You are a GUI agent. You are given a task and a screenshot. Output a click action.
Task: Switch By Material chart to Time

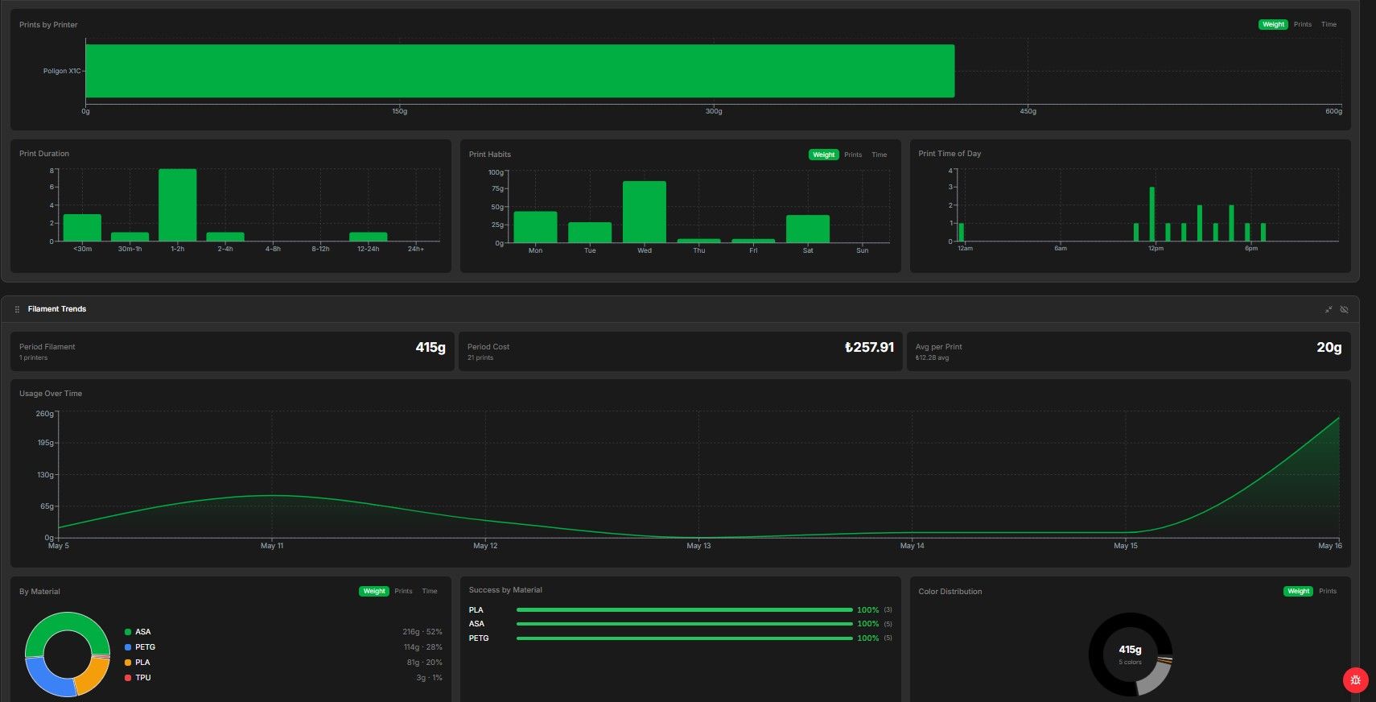430,591
